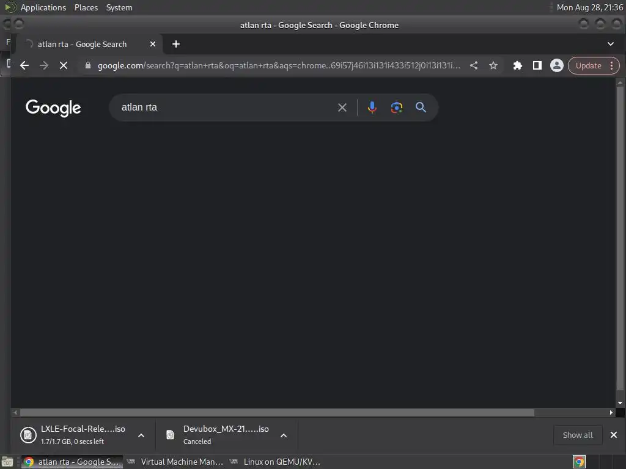Click the scroll left arrow
This screenshot has height=469, width=626.
point(15,413)
